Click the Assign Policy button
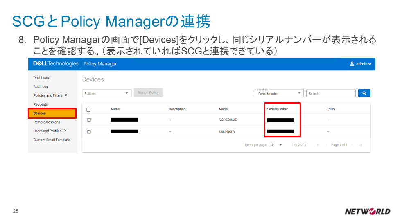 click(148, 93)
